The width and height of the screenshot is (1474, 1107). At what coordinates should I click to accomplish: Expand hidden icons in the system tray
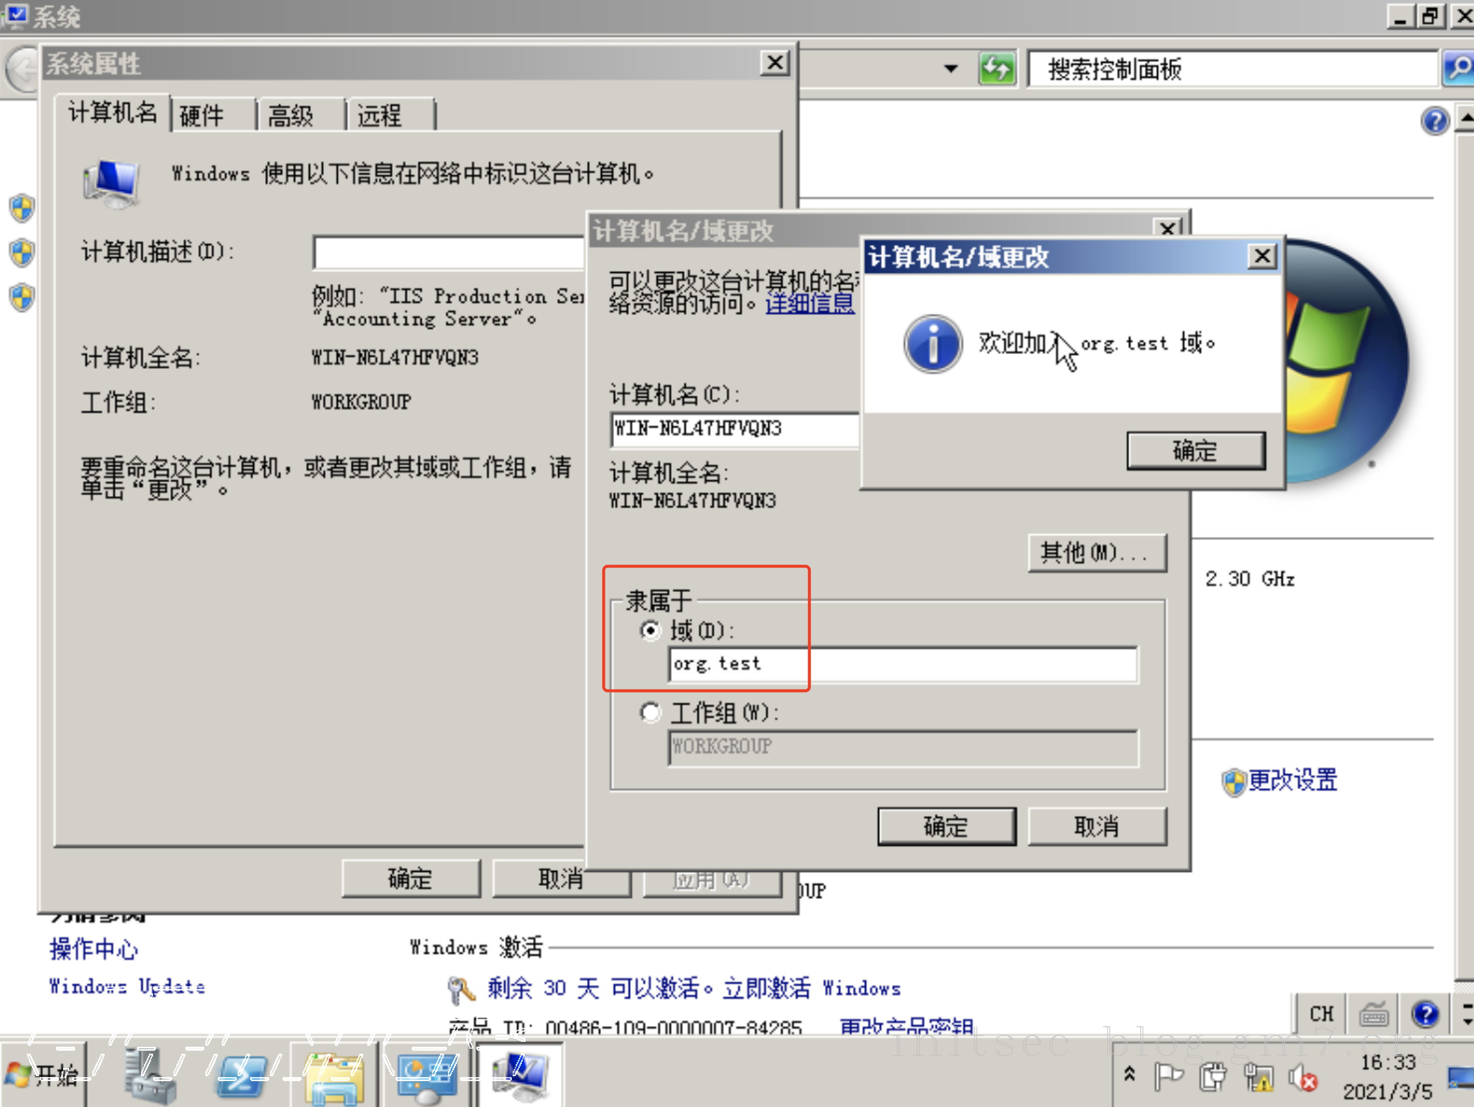coord(1130,1074)
